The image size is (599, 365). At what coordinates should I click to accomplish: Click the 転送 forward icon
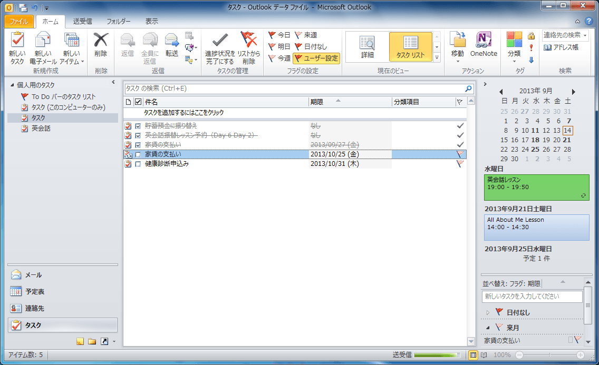(x=171, y=45)
